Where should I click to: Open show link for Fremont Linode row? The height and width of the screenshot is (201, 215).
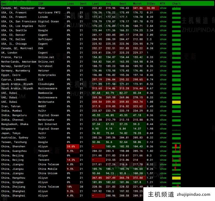[x=163, y=17]
